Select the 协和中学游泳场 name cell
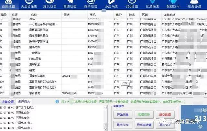Screen dimensions: 207x131 coord(38,41)
